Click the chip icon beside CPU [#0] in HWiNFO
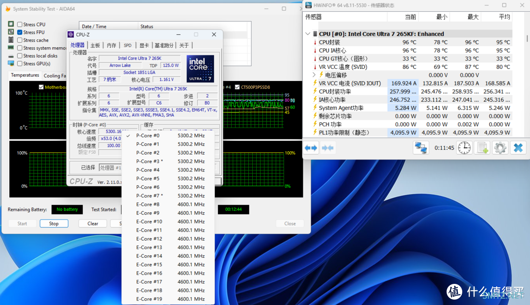 [315, 34]
